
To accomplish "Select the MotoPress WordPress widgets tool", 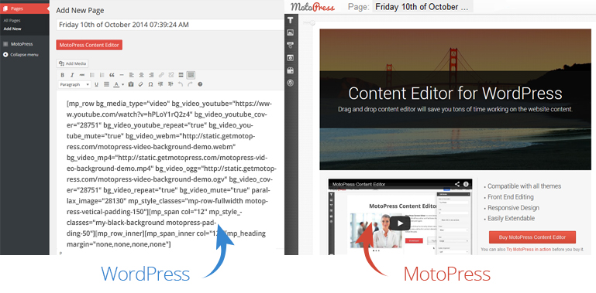I will pos(291,83).
